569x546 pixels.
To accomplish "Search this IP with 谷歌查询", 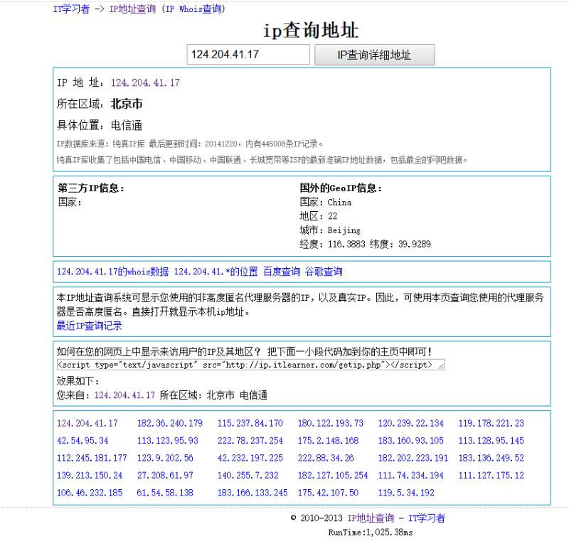I will point(324,271).
